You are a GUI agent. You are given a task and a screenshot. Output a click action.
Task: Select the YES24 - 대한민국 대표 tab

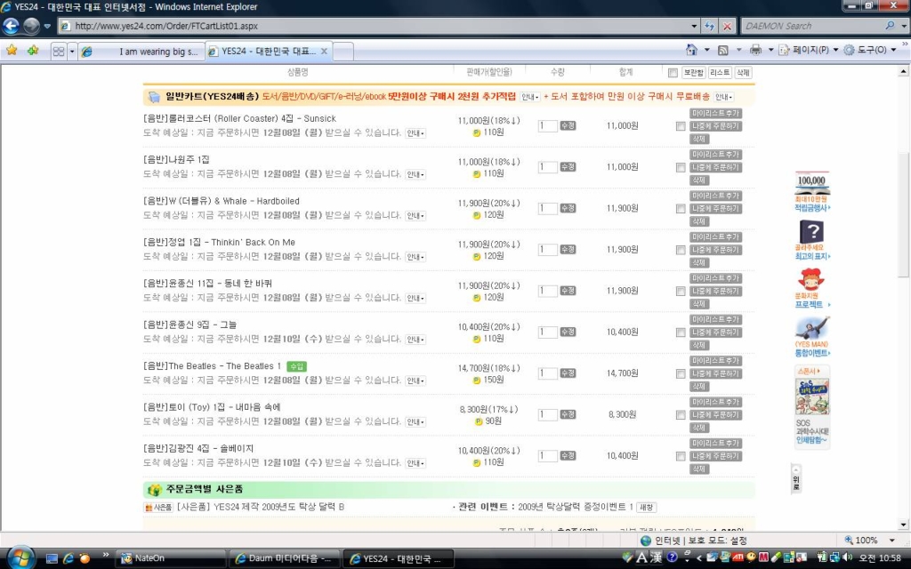coord(269,51)
